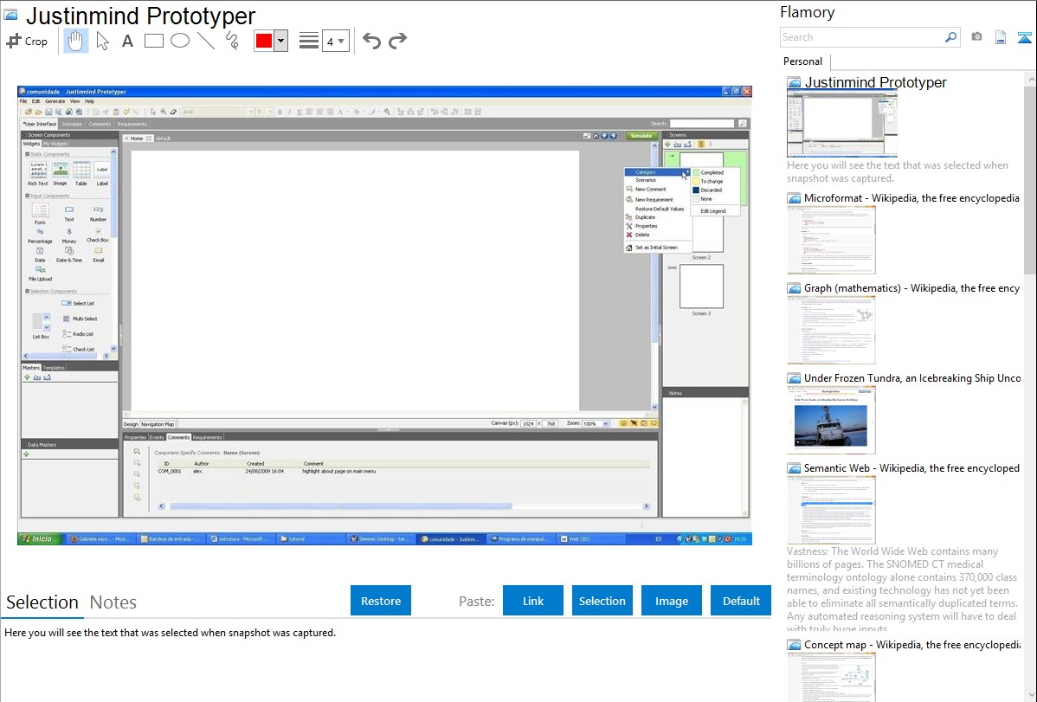Click the snapshot icon beside Semantic Web title
The width and height of the screenshot is (1037, 702).
pyautogui.click(x=795, y=468)
